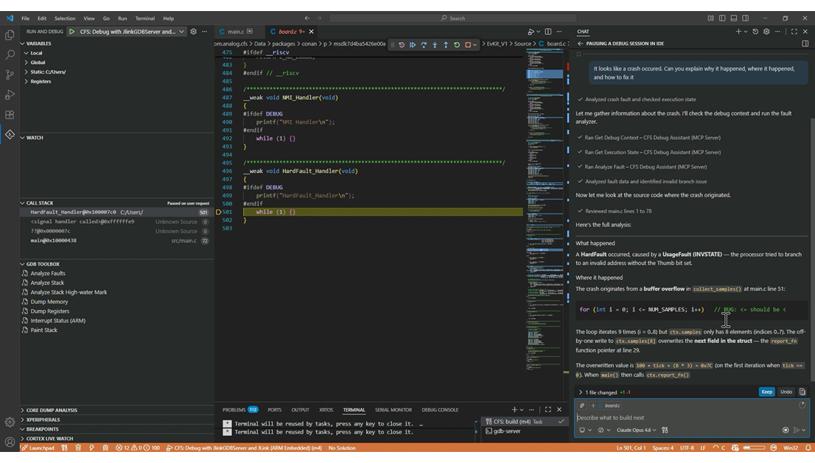Open the Run and Debug view icon

coord(10,94)
